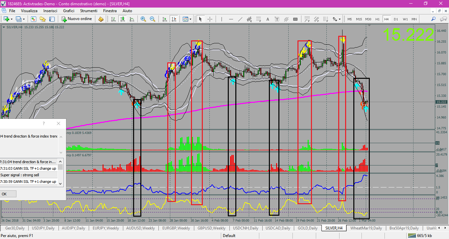Viewport: 449px width, 239px height.
Task: Select the trendline drawing tool
Action: (240, 19)
